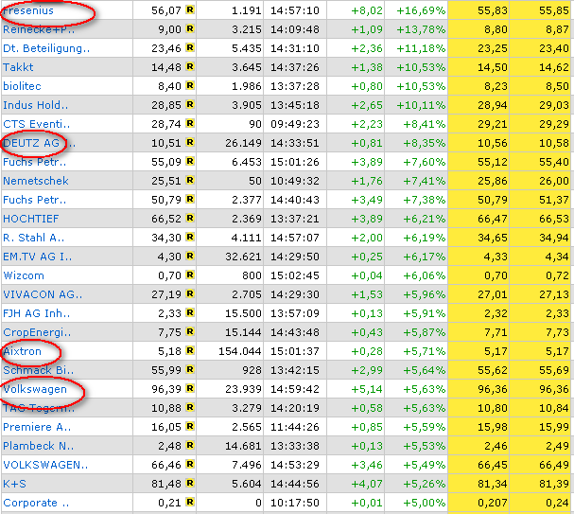The image size is (574, 514).
Task: Click the R realtime icon in Nemetschek row
Action: tap(190, 180)
